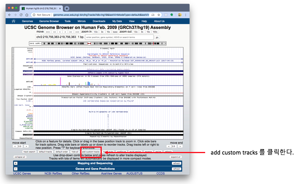Zoom in to base level
Screen dimensions: 296x184
(115, 32)
